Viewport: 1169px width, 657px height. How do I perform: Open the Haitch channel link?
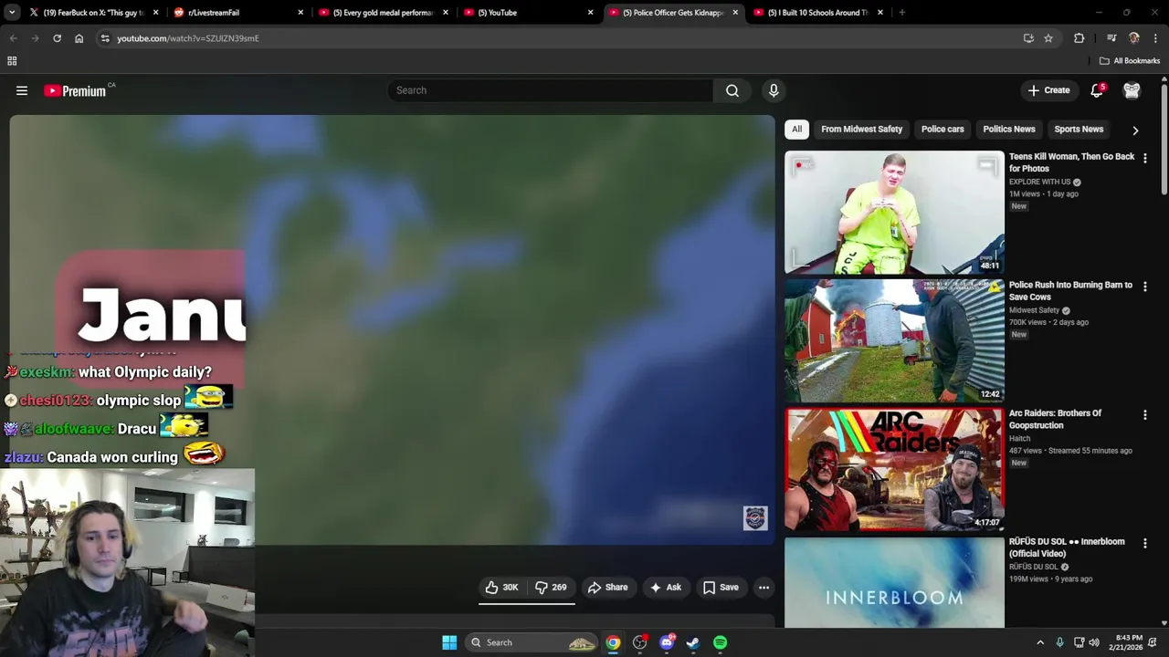pos(1021,439)
